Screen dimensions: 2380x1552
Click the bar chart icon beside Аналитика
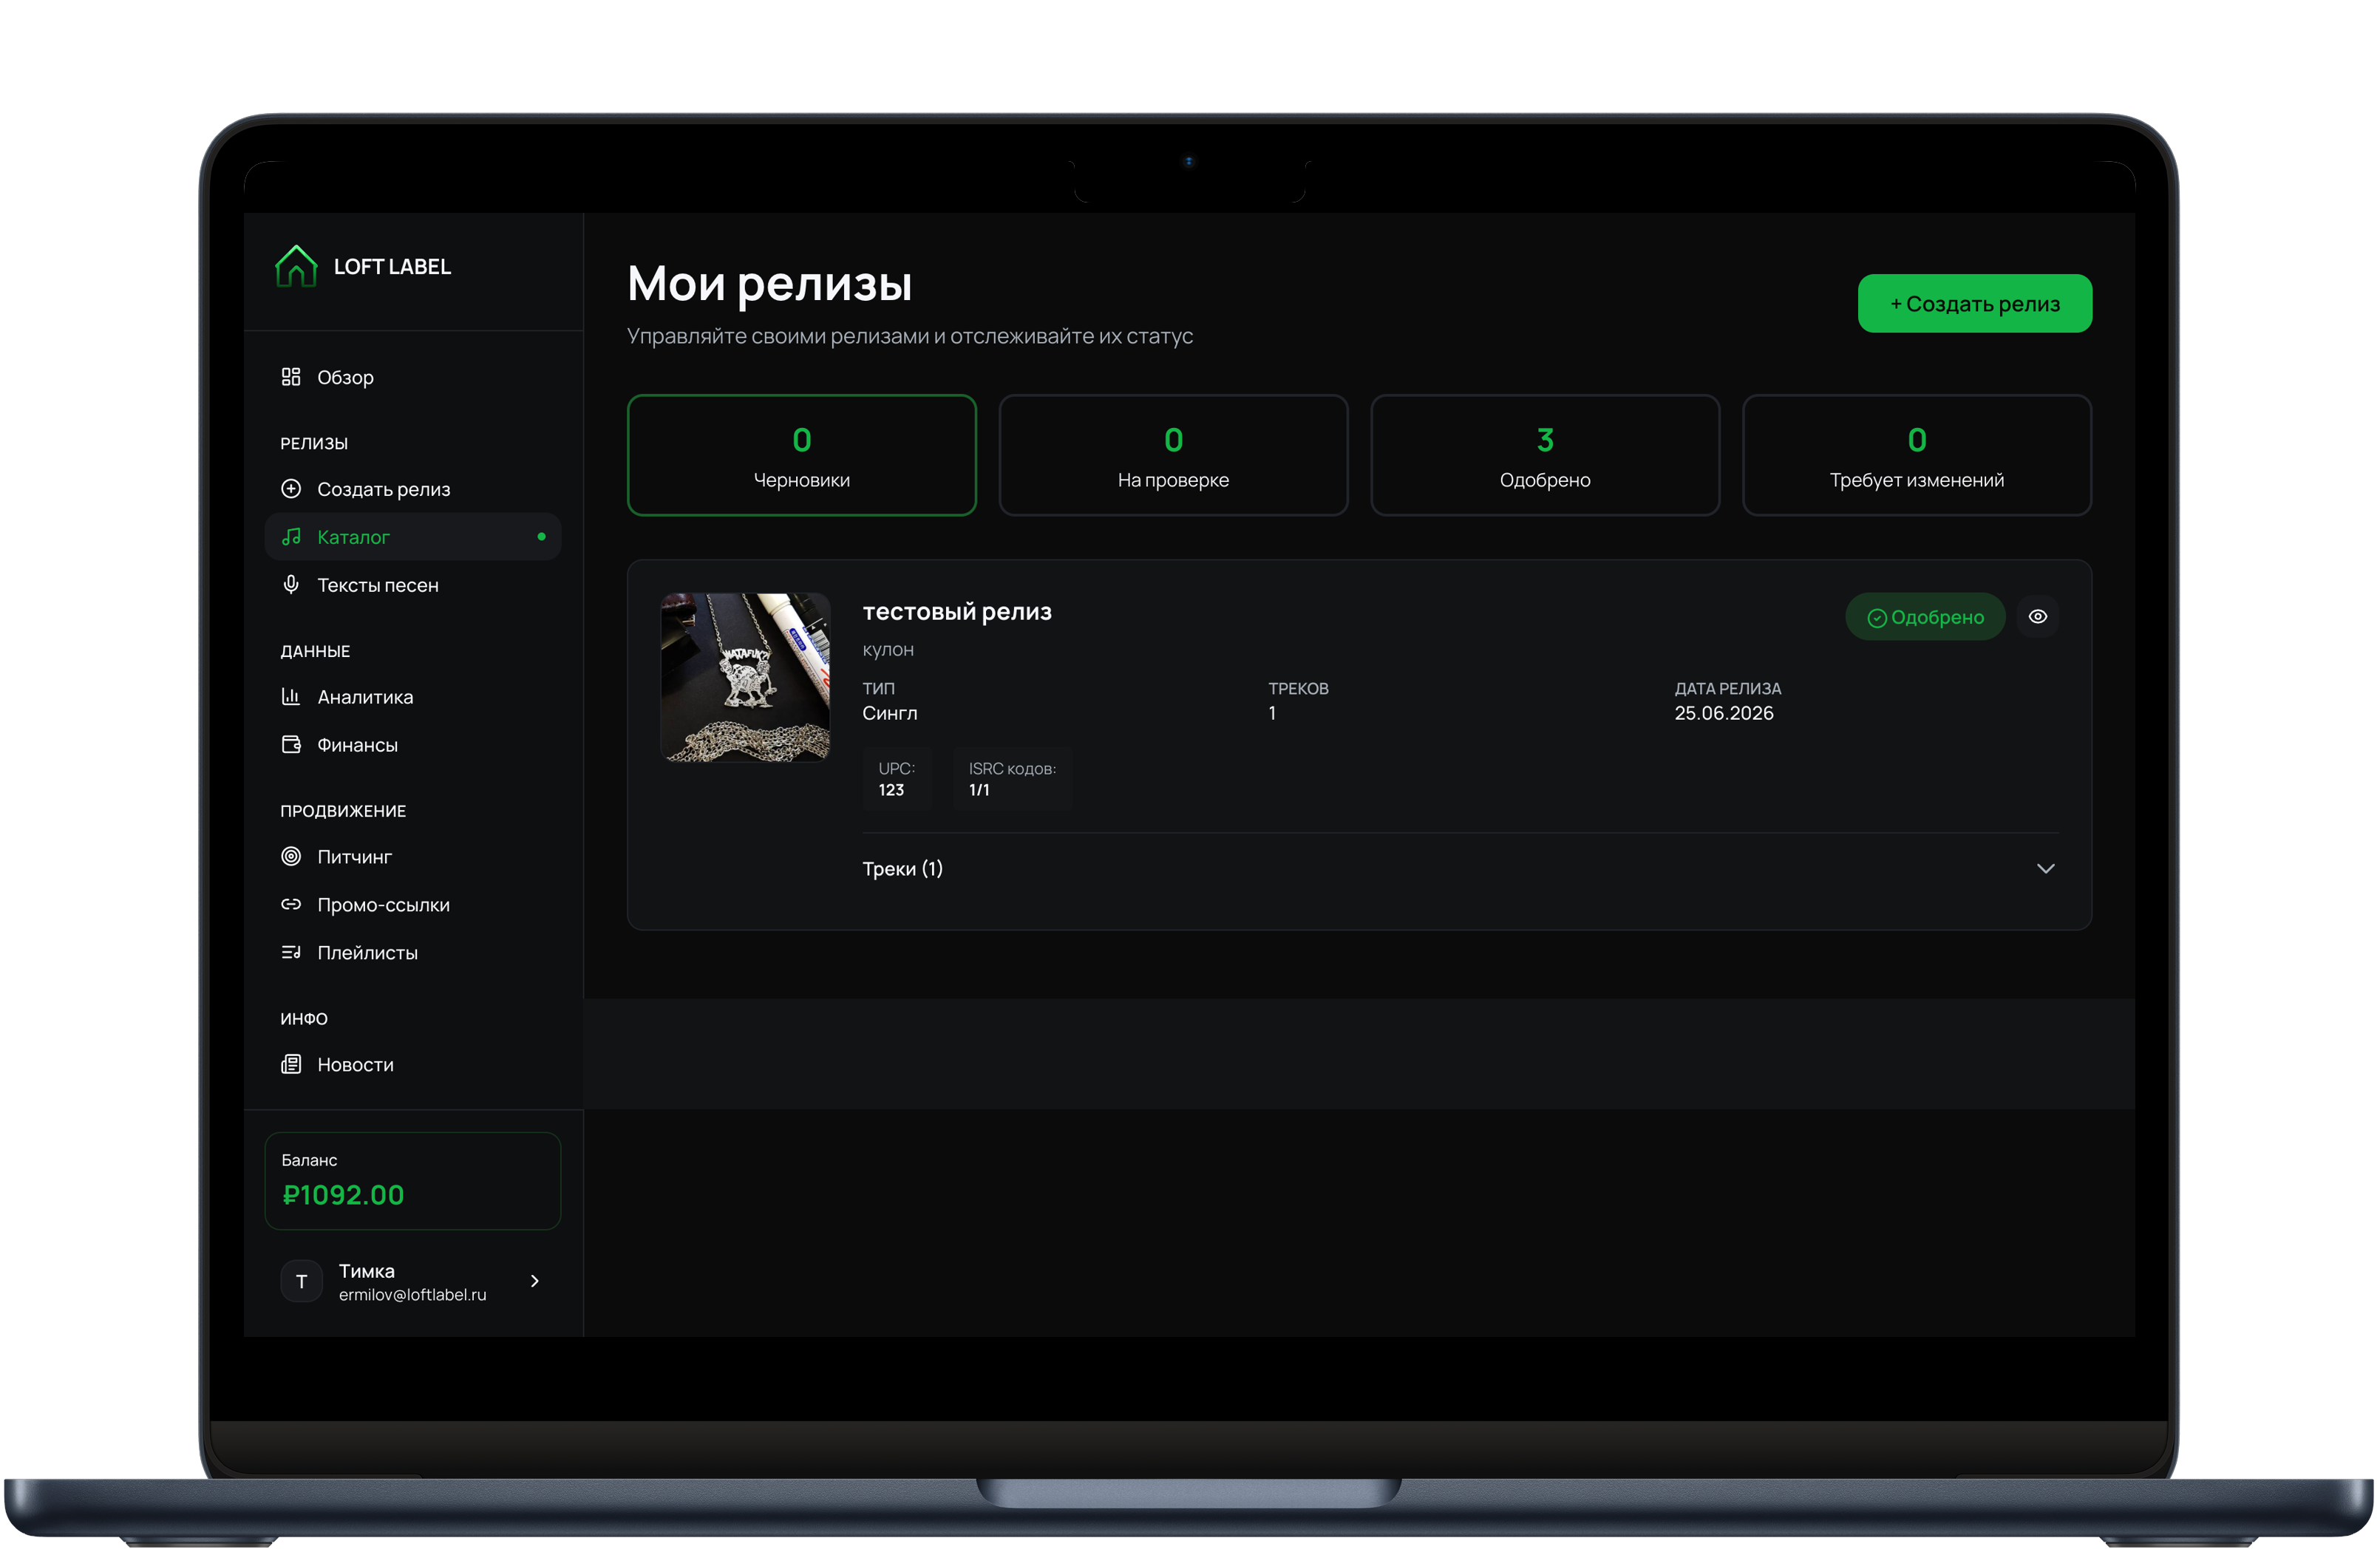point(291,696)
